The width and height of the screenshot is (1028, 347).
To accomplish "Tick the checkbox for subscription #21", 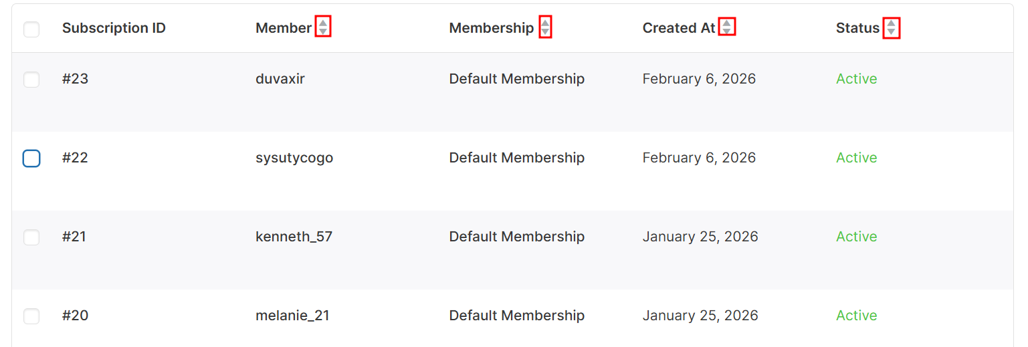I will (x=31, y=237).
